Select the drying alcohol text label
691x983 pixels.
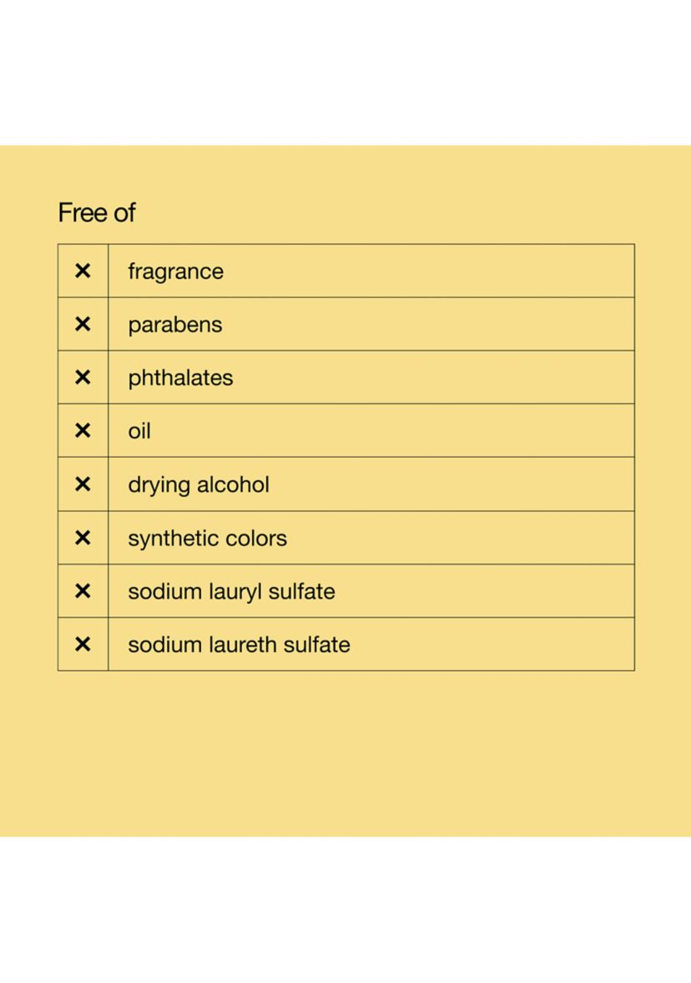[199, 485]
